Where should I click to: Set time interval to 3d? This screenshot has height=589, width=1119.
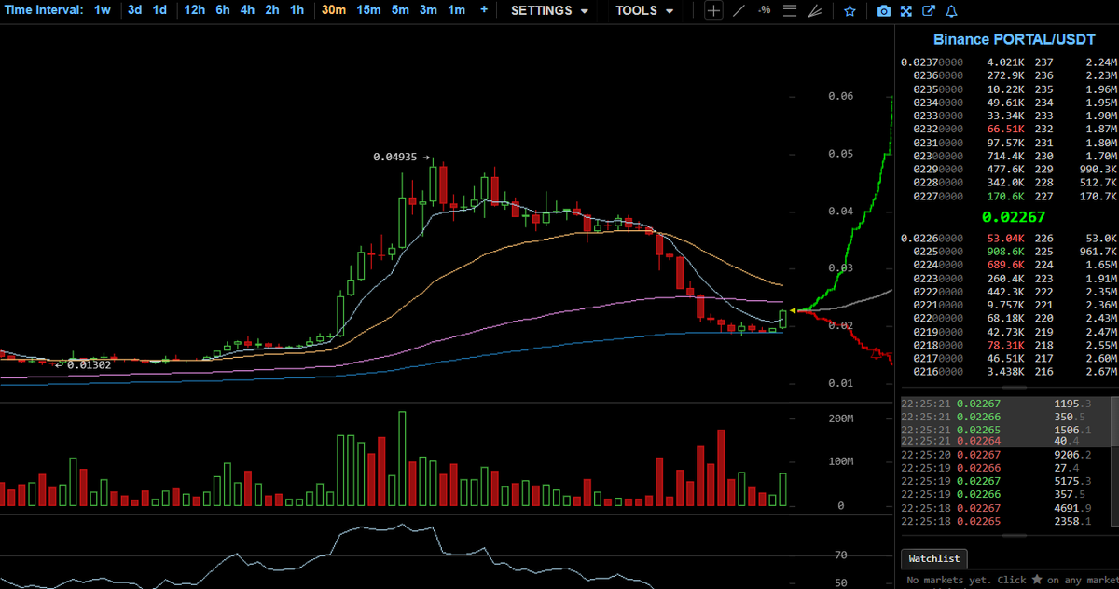point(135,10)
